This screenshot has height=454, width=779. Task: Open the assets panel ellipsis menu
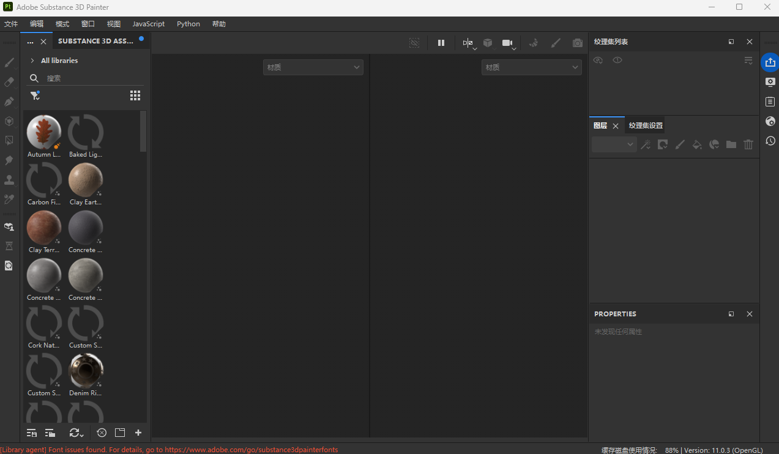pyautogui.click(x=31, y=42)
